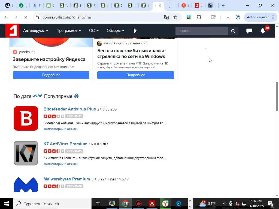
Task: Click the tab search icon in the toolbar
Action: (x=213, y=17)
